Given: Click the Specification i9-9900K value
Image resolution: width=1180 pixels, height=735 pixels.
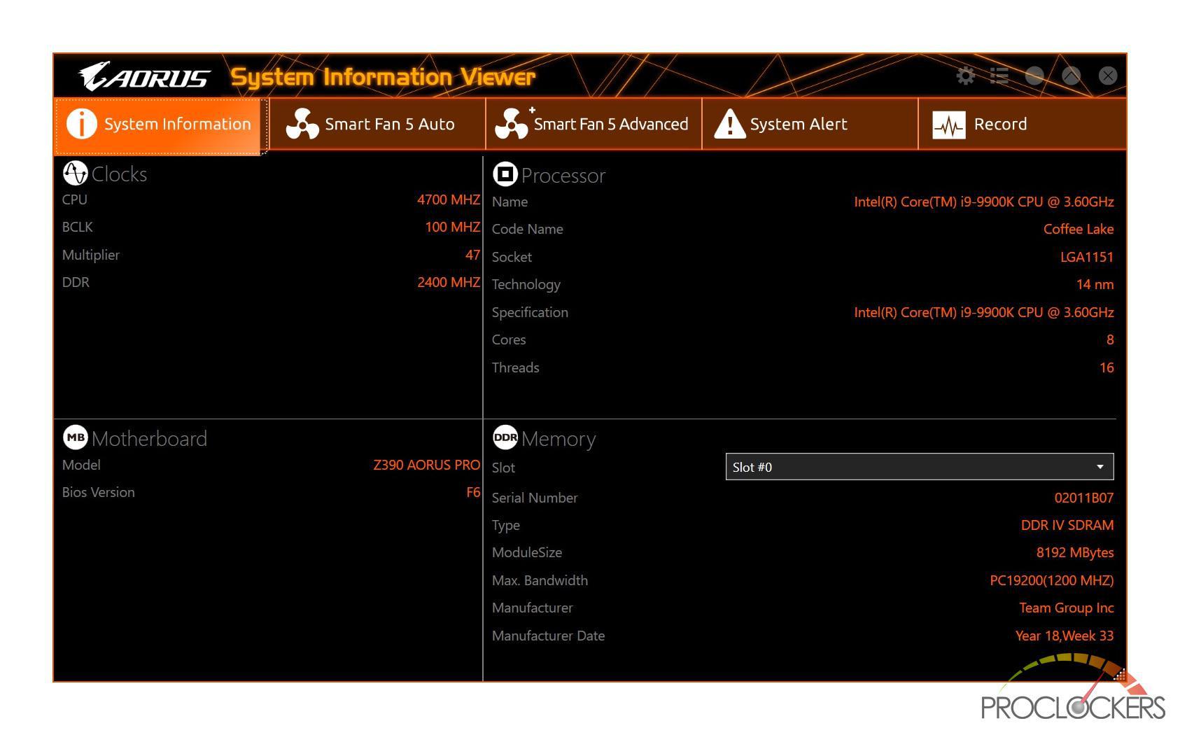Looking at the screenshot, I should pyautogui.click(x=983, y=312).
